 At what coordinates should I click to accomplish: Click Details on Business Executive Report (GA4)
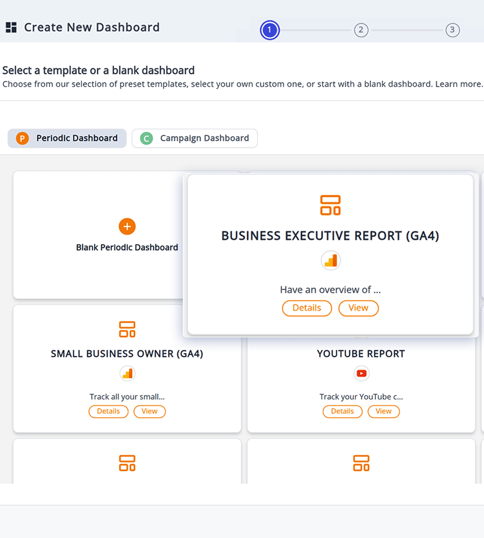(x=307, y=308)
